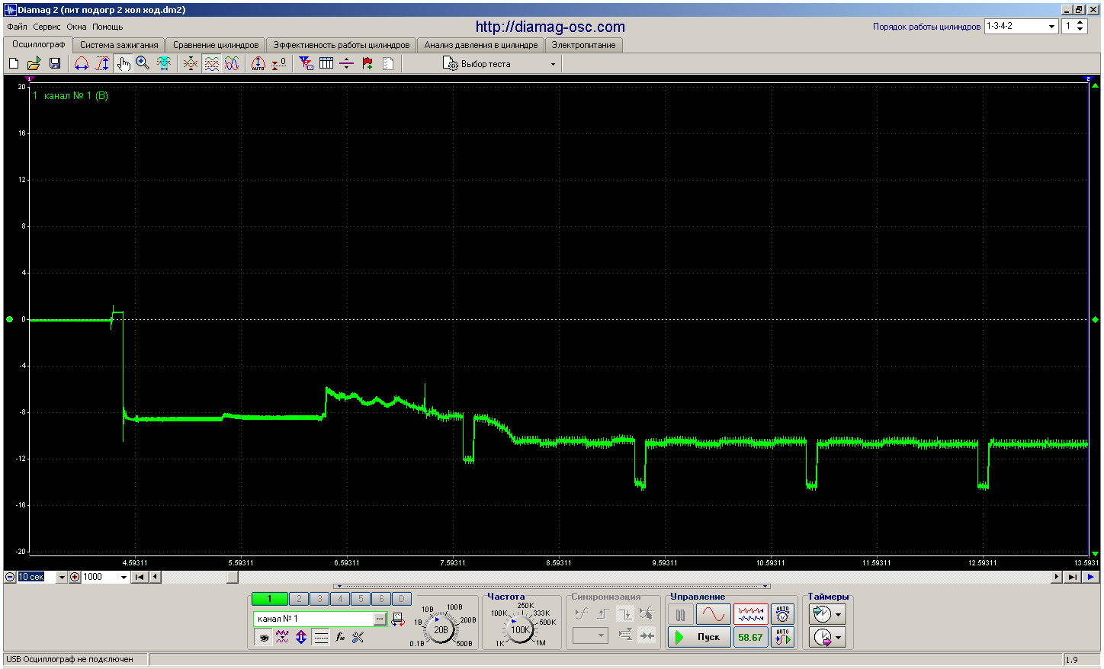The height and width of the screenshot is (669, 1104).
Task: Adjust the 20В voltage range knob
Action: [x=441, y=630]
